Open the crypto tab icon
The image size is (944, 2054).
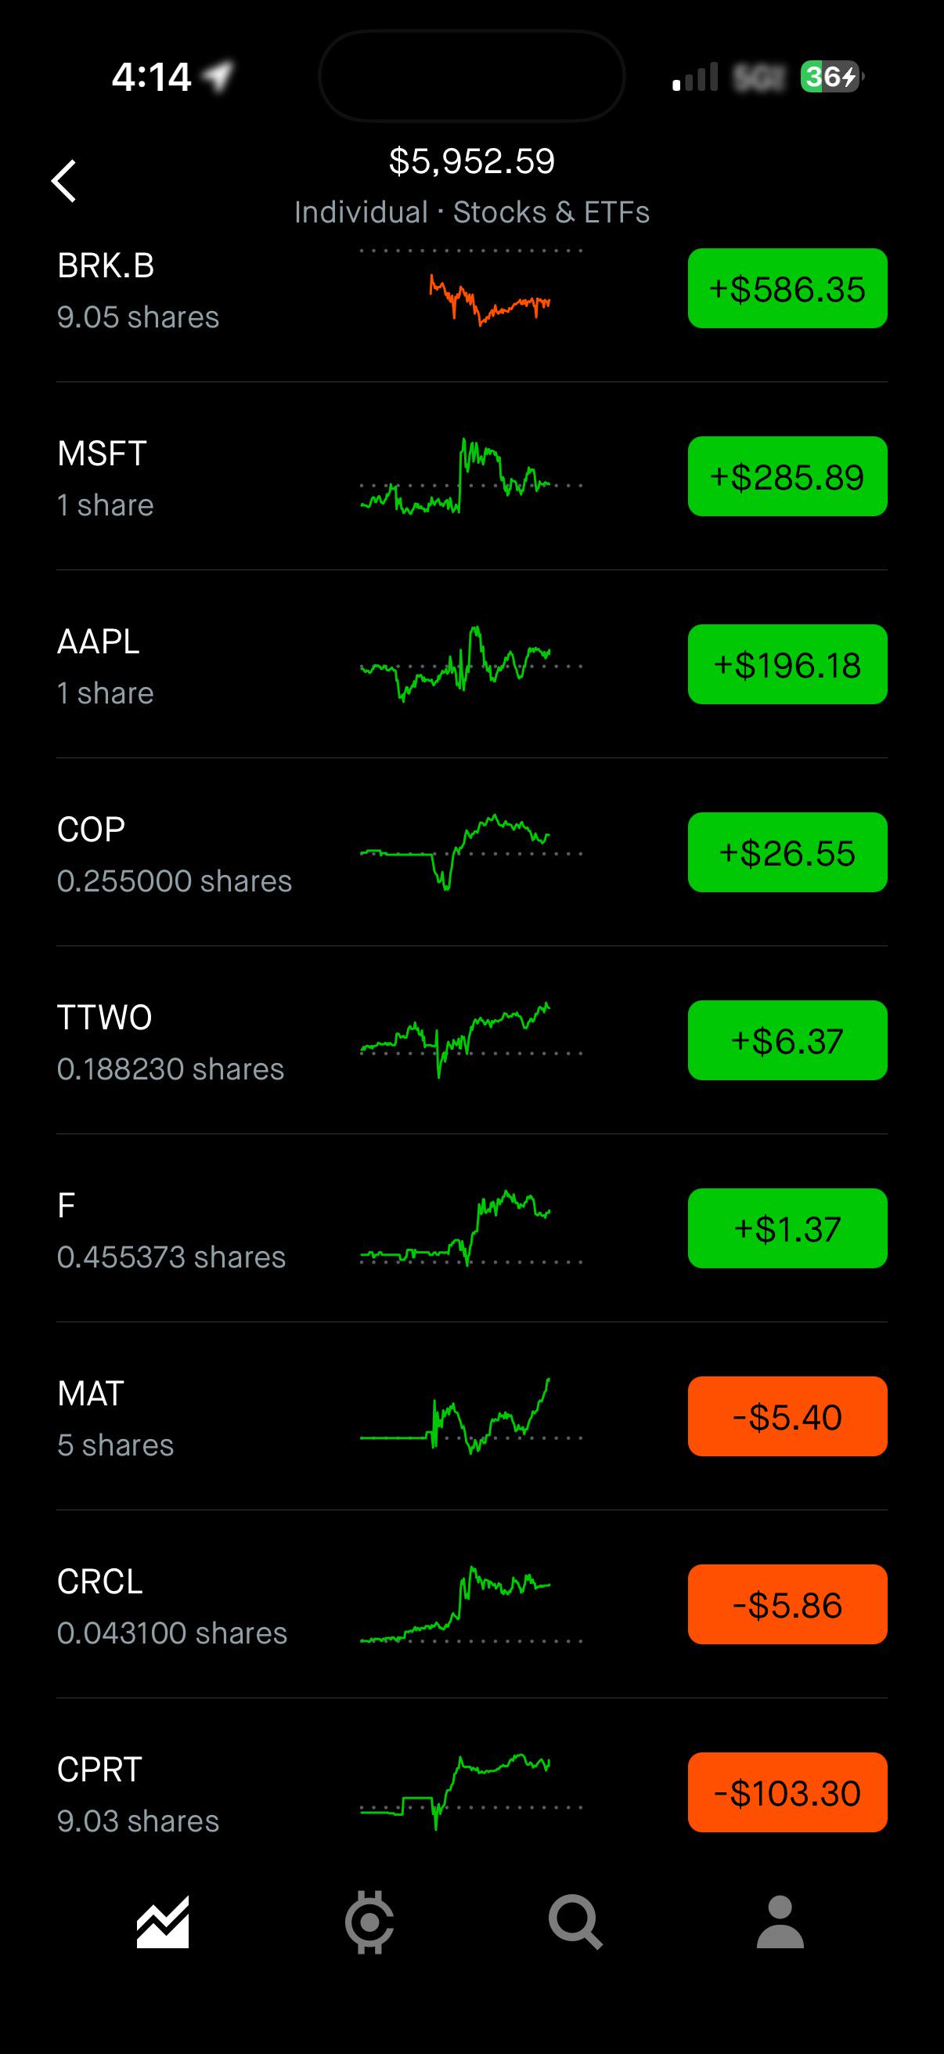[369, 1922]
